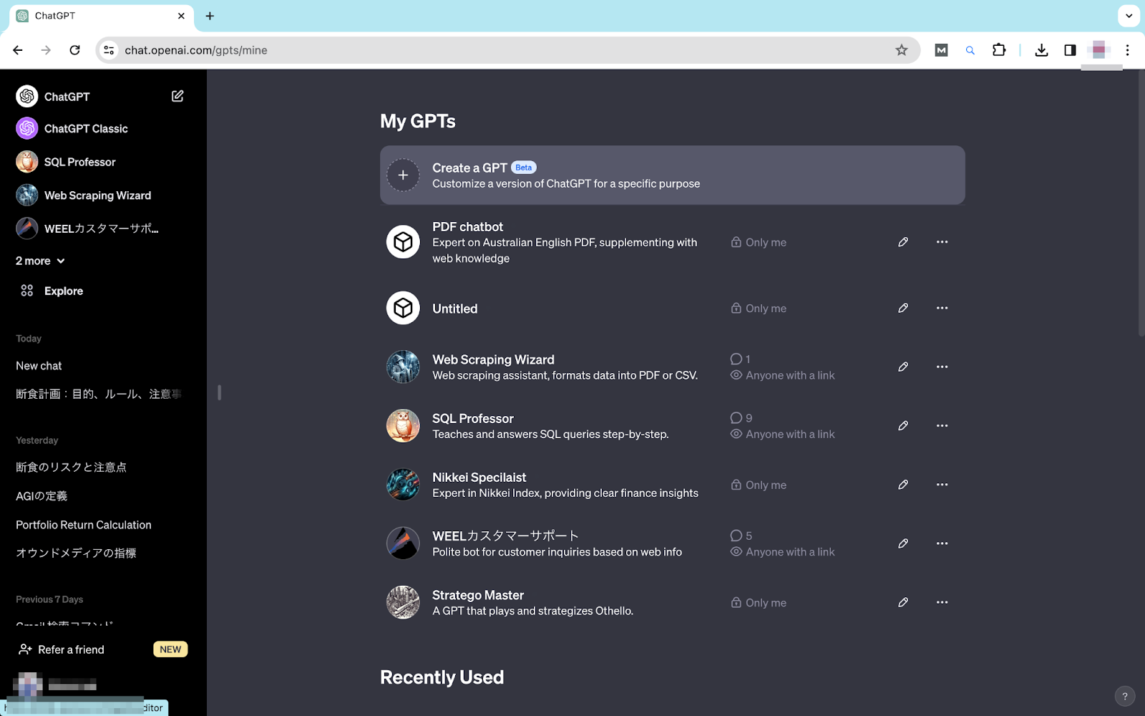The width and height of the screenshot is (1145, 716).
Task: Click the page vertical scrollbar
Action: tap(1141, 203)
